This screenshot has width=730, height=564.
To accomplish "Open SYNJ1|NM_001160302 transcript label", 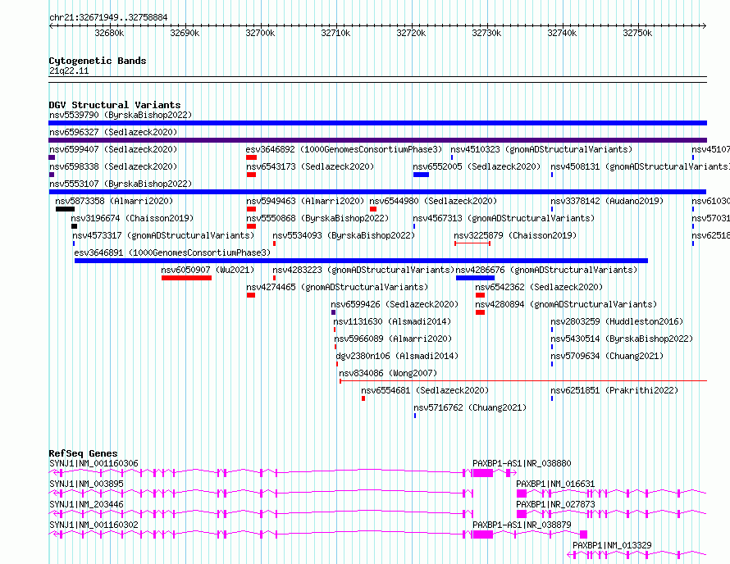I will tap(94, 525).
